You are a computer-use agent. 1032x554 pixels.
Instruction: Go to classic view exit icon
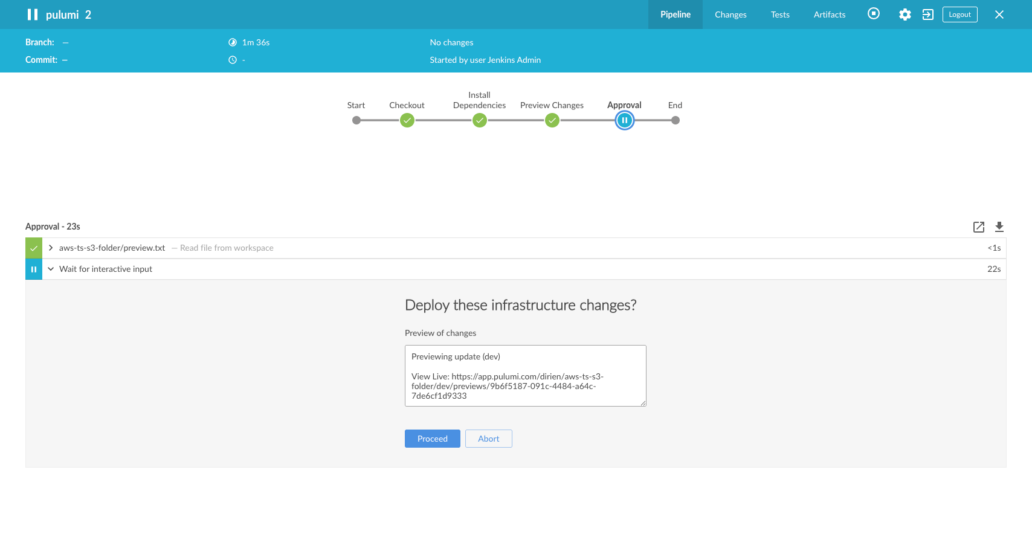928,14
